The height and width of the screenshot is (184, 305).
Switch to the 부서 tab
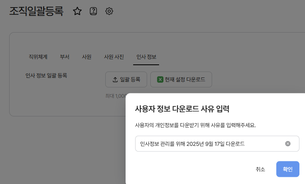65,57
